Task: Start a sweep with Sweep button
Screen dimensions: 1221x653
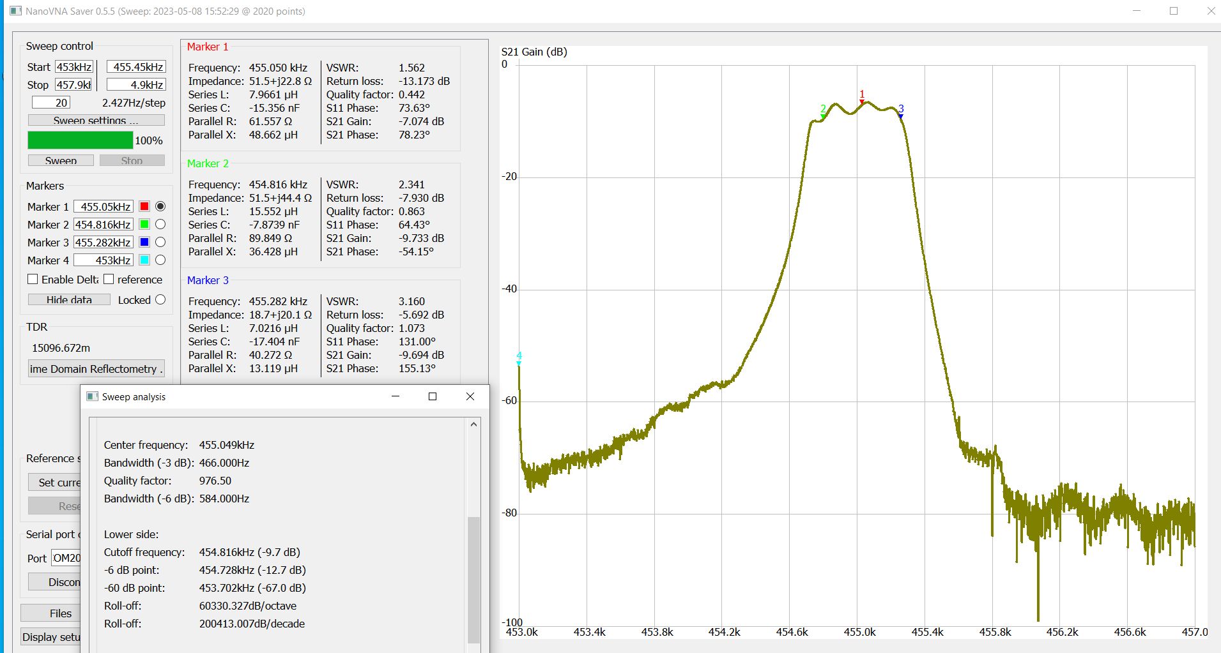Action: (61, 160)
